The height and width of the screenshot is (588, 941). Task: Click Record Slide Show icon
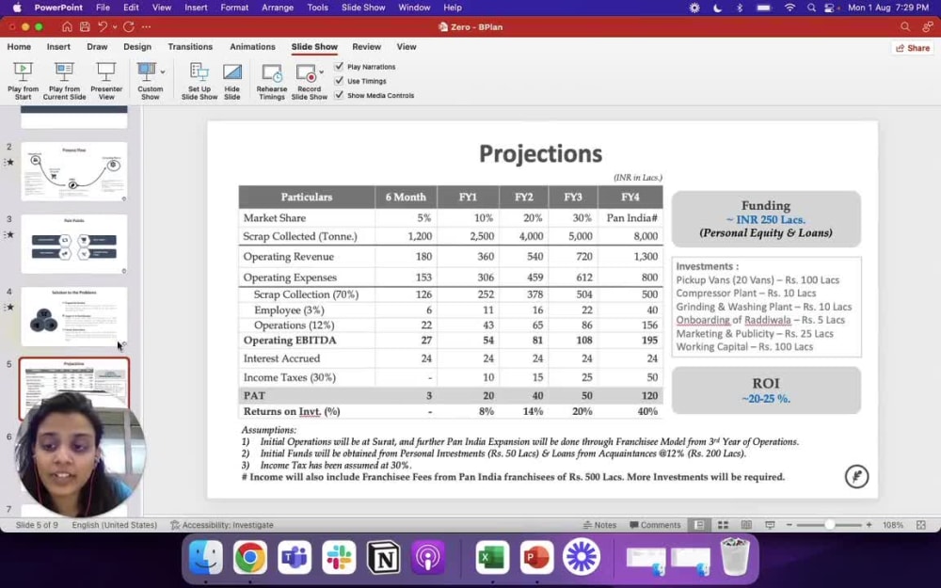pyautogui.click(x=306, y=73)
